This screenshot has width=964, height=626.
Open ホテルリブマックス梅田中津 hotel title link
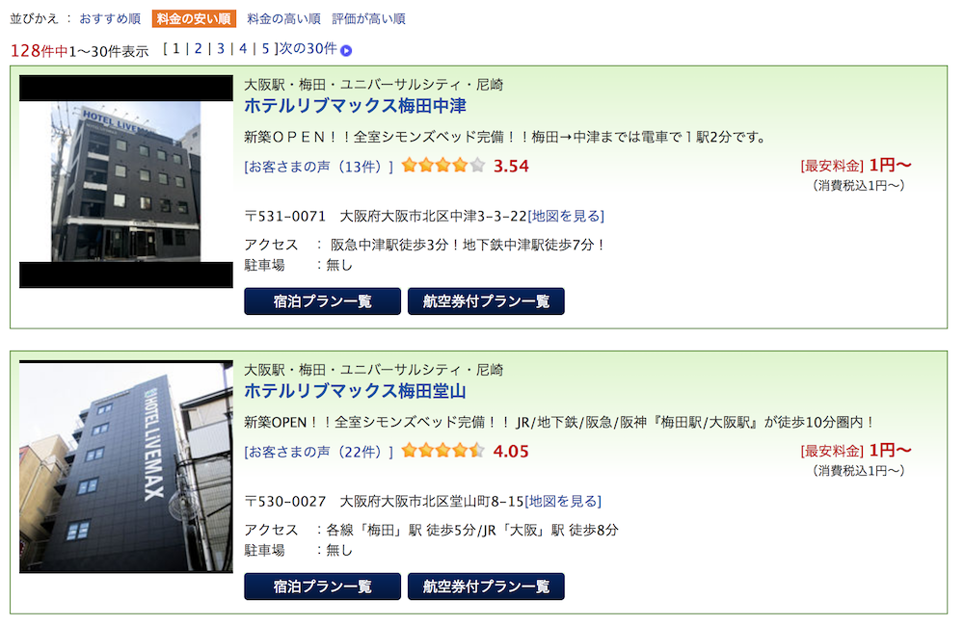coord(356,106)
